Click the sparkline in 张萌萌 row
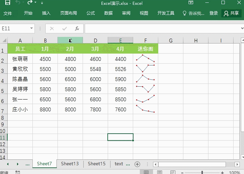Screen dimensions: 244x174 [x=145, y=58]
